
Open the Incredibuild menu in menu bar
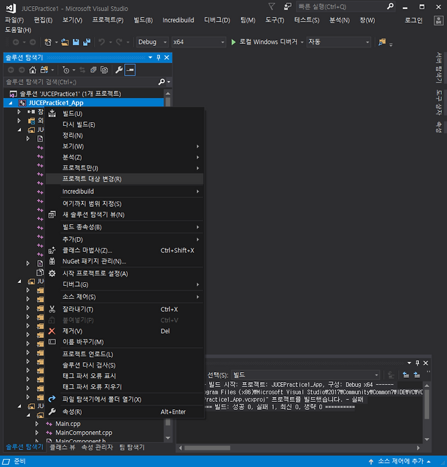pos(178,20)
